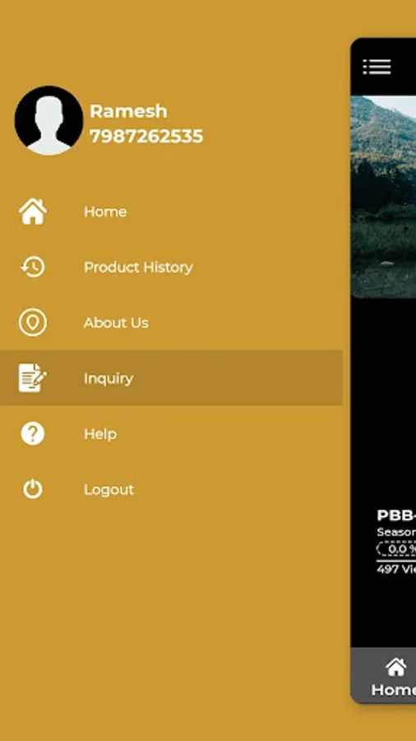Click the 0.0 % dashed badge
The width and height of the screenshot is (416, 741).
396,548
